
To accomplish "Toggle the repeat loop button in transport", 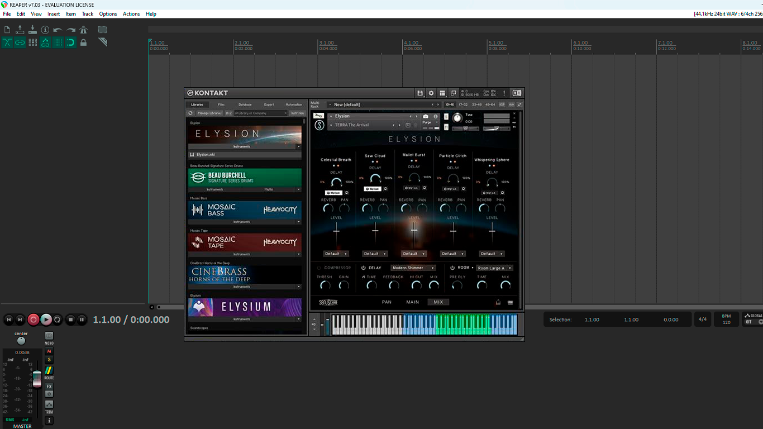I will pyautogui.click(x=57, y=320).
